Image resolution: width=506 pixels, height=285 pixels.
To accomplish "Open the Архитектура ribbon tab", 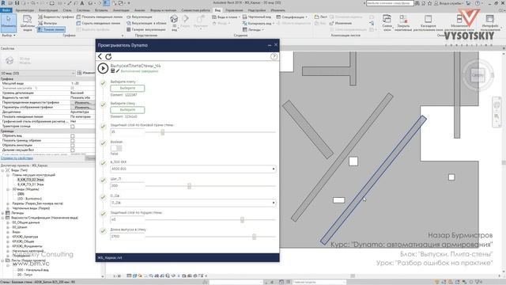I will coord(25,10).
